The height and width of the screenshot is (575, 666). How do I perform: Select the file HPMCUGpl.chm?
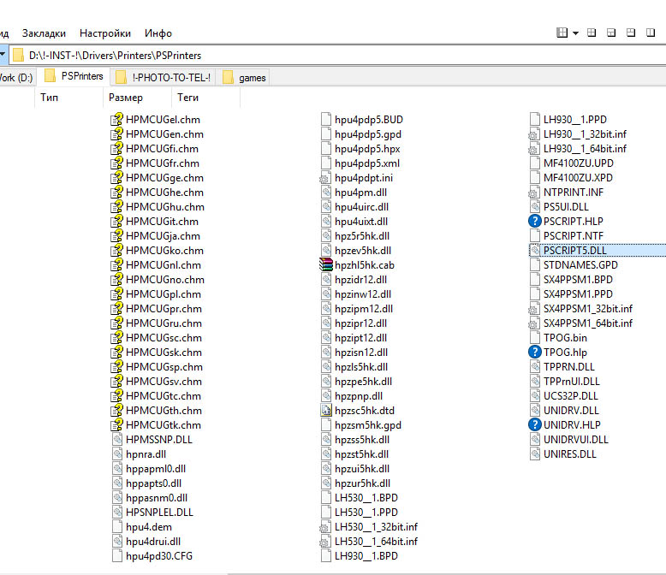tap(164, 293)
